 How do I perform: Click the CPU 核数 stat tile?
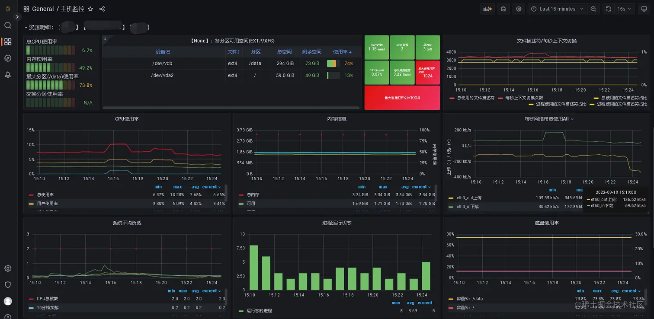click(x=402, y=48)
